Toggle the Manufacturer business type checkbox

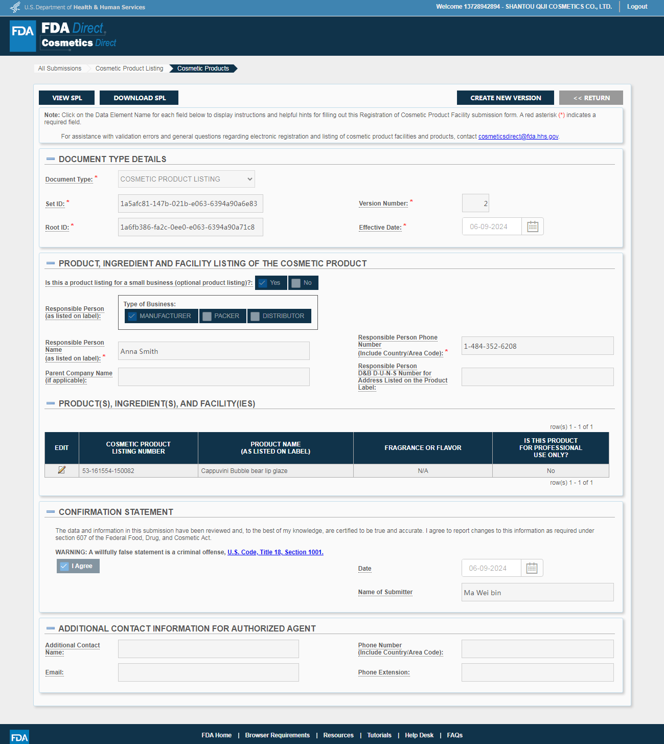132,316
